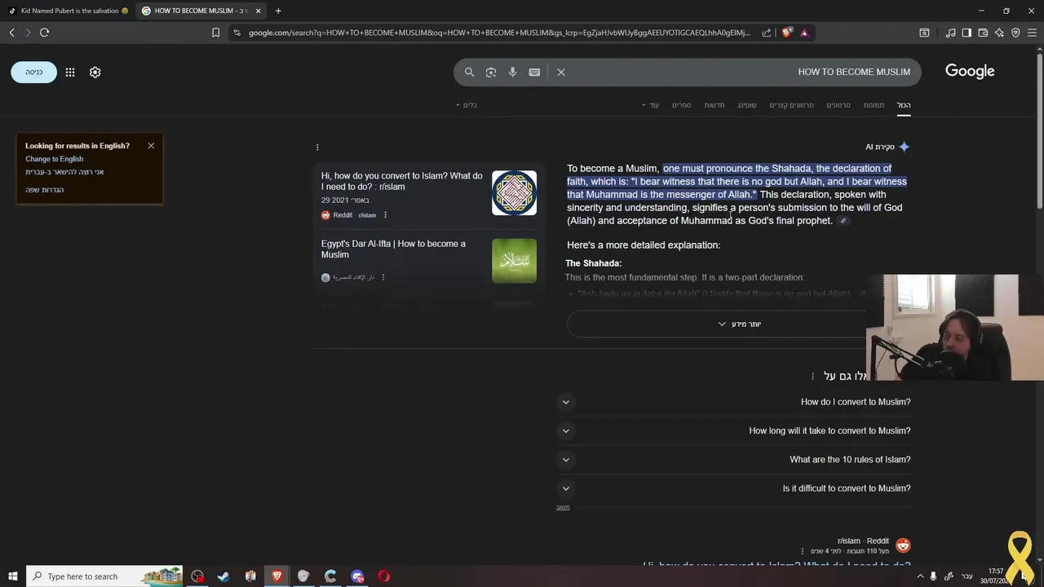The image size is (1044, 587).
Task: Start voice search with microphone icon
Action: pos(512,72)
